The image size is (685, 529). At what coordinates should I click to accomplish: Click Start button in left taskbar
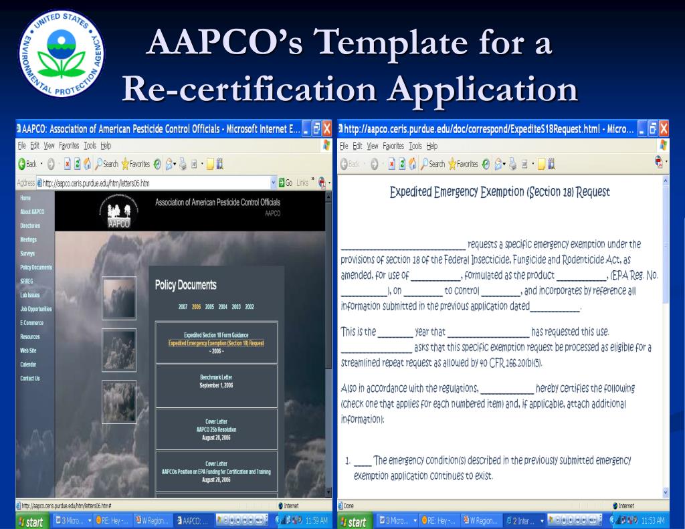31,521
